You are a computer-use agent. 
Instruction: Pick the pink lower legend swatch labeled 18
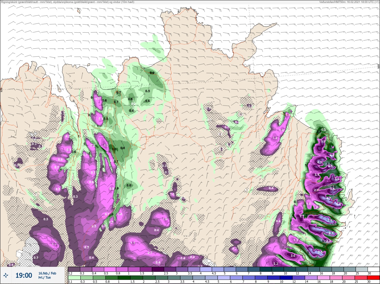coord(337,277)
